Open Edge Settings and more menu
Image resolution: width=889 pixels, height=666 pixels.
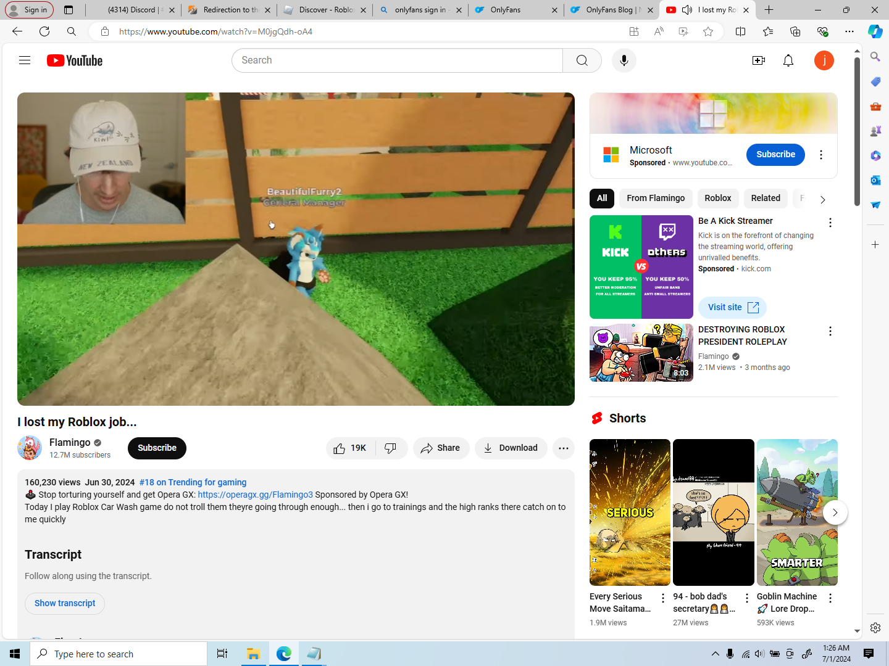tap(849, 31)
